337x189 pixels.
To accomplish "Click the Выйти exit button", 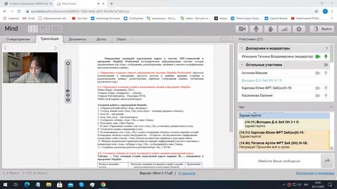I will [322, 29].
